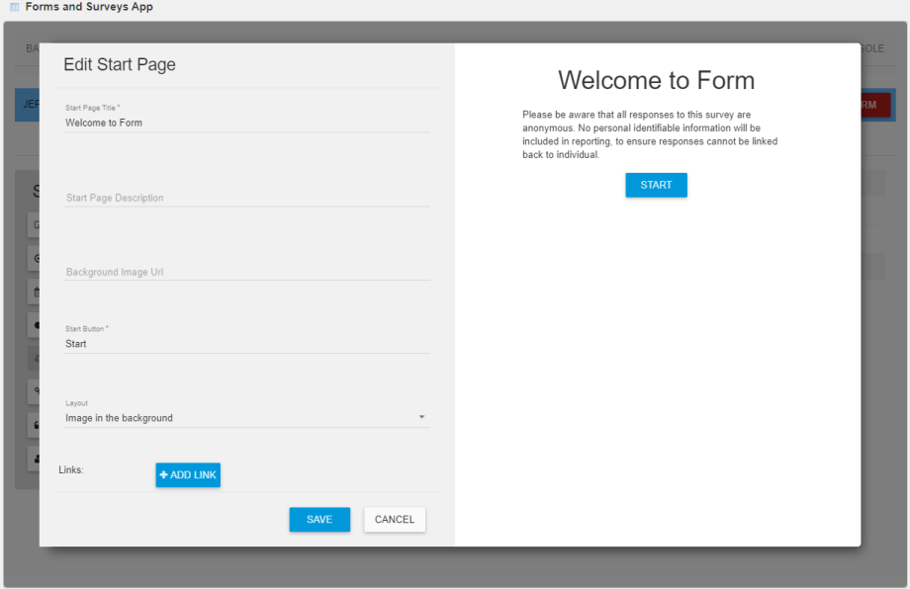Viewport: 910px width, 589px height.
Task: Click the Add Link button
Action: [x=188, y=474]
